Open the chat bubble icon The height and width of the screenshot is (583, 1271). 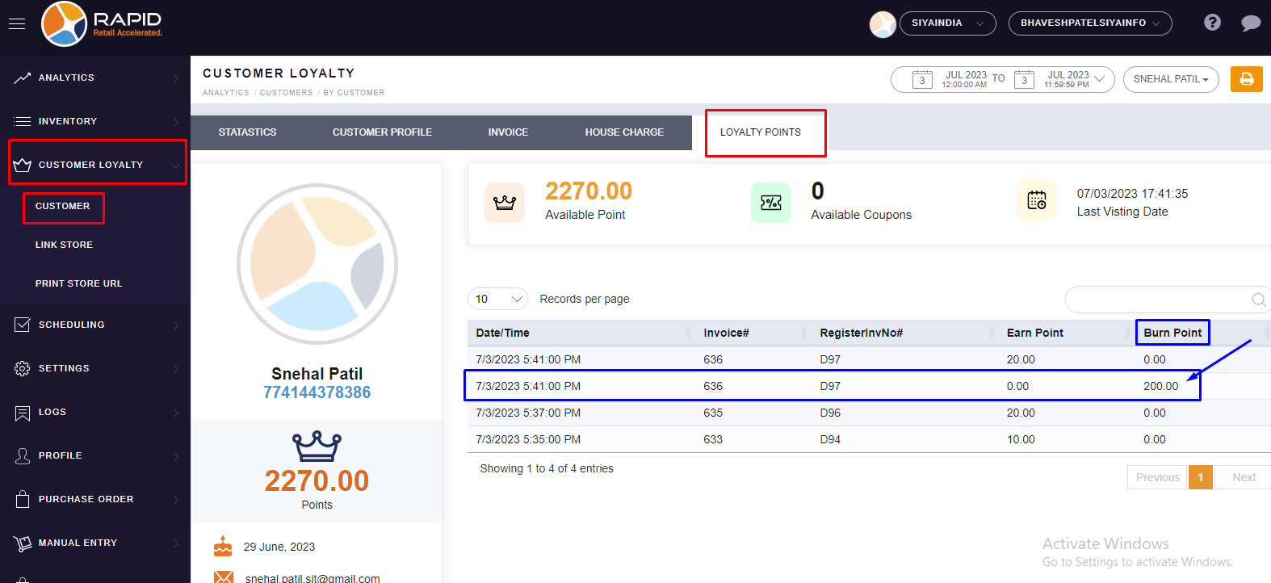(1250, 23)
